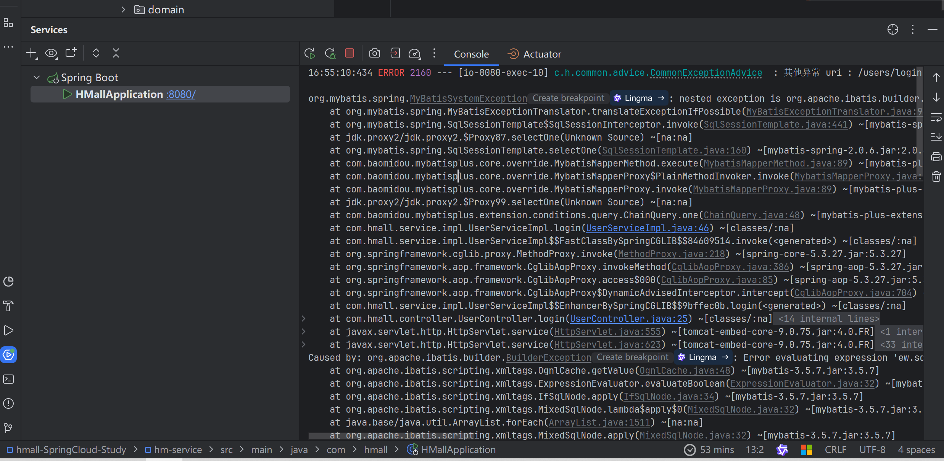Image resolution: width=944 pixels, height=461 pixels.
Task: Clear console with trash icon
Action: pos(936,176)
